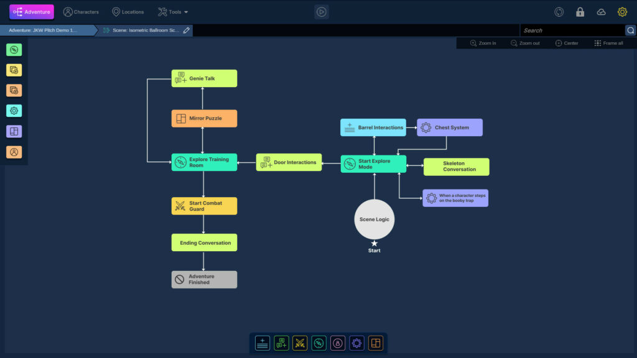The width and height of the screenshot is (637, 358).
Task: Click the cyan gear icon in left sidebar
Action: (x=14, y=111)
